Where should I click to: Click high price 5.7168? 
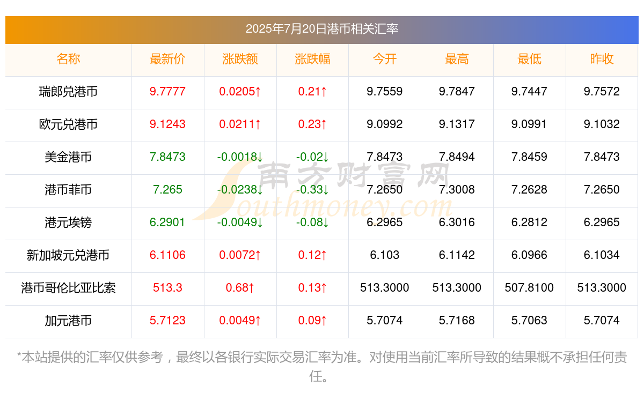pyautogui.click(x=457, y=321)
